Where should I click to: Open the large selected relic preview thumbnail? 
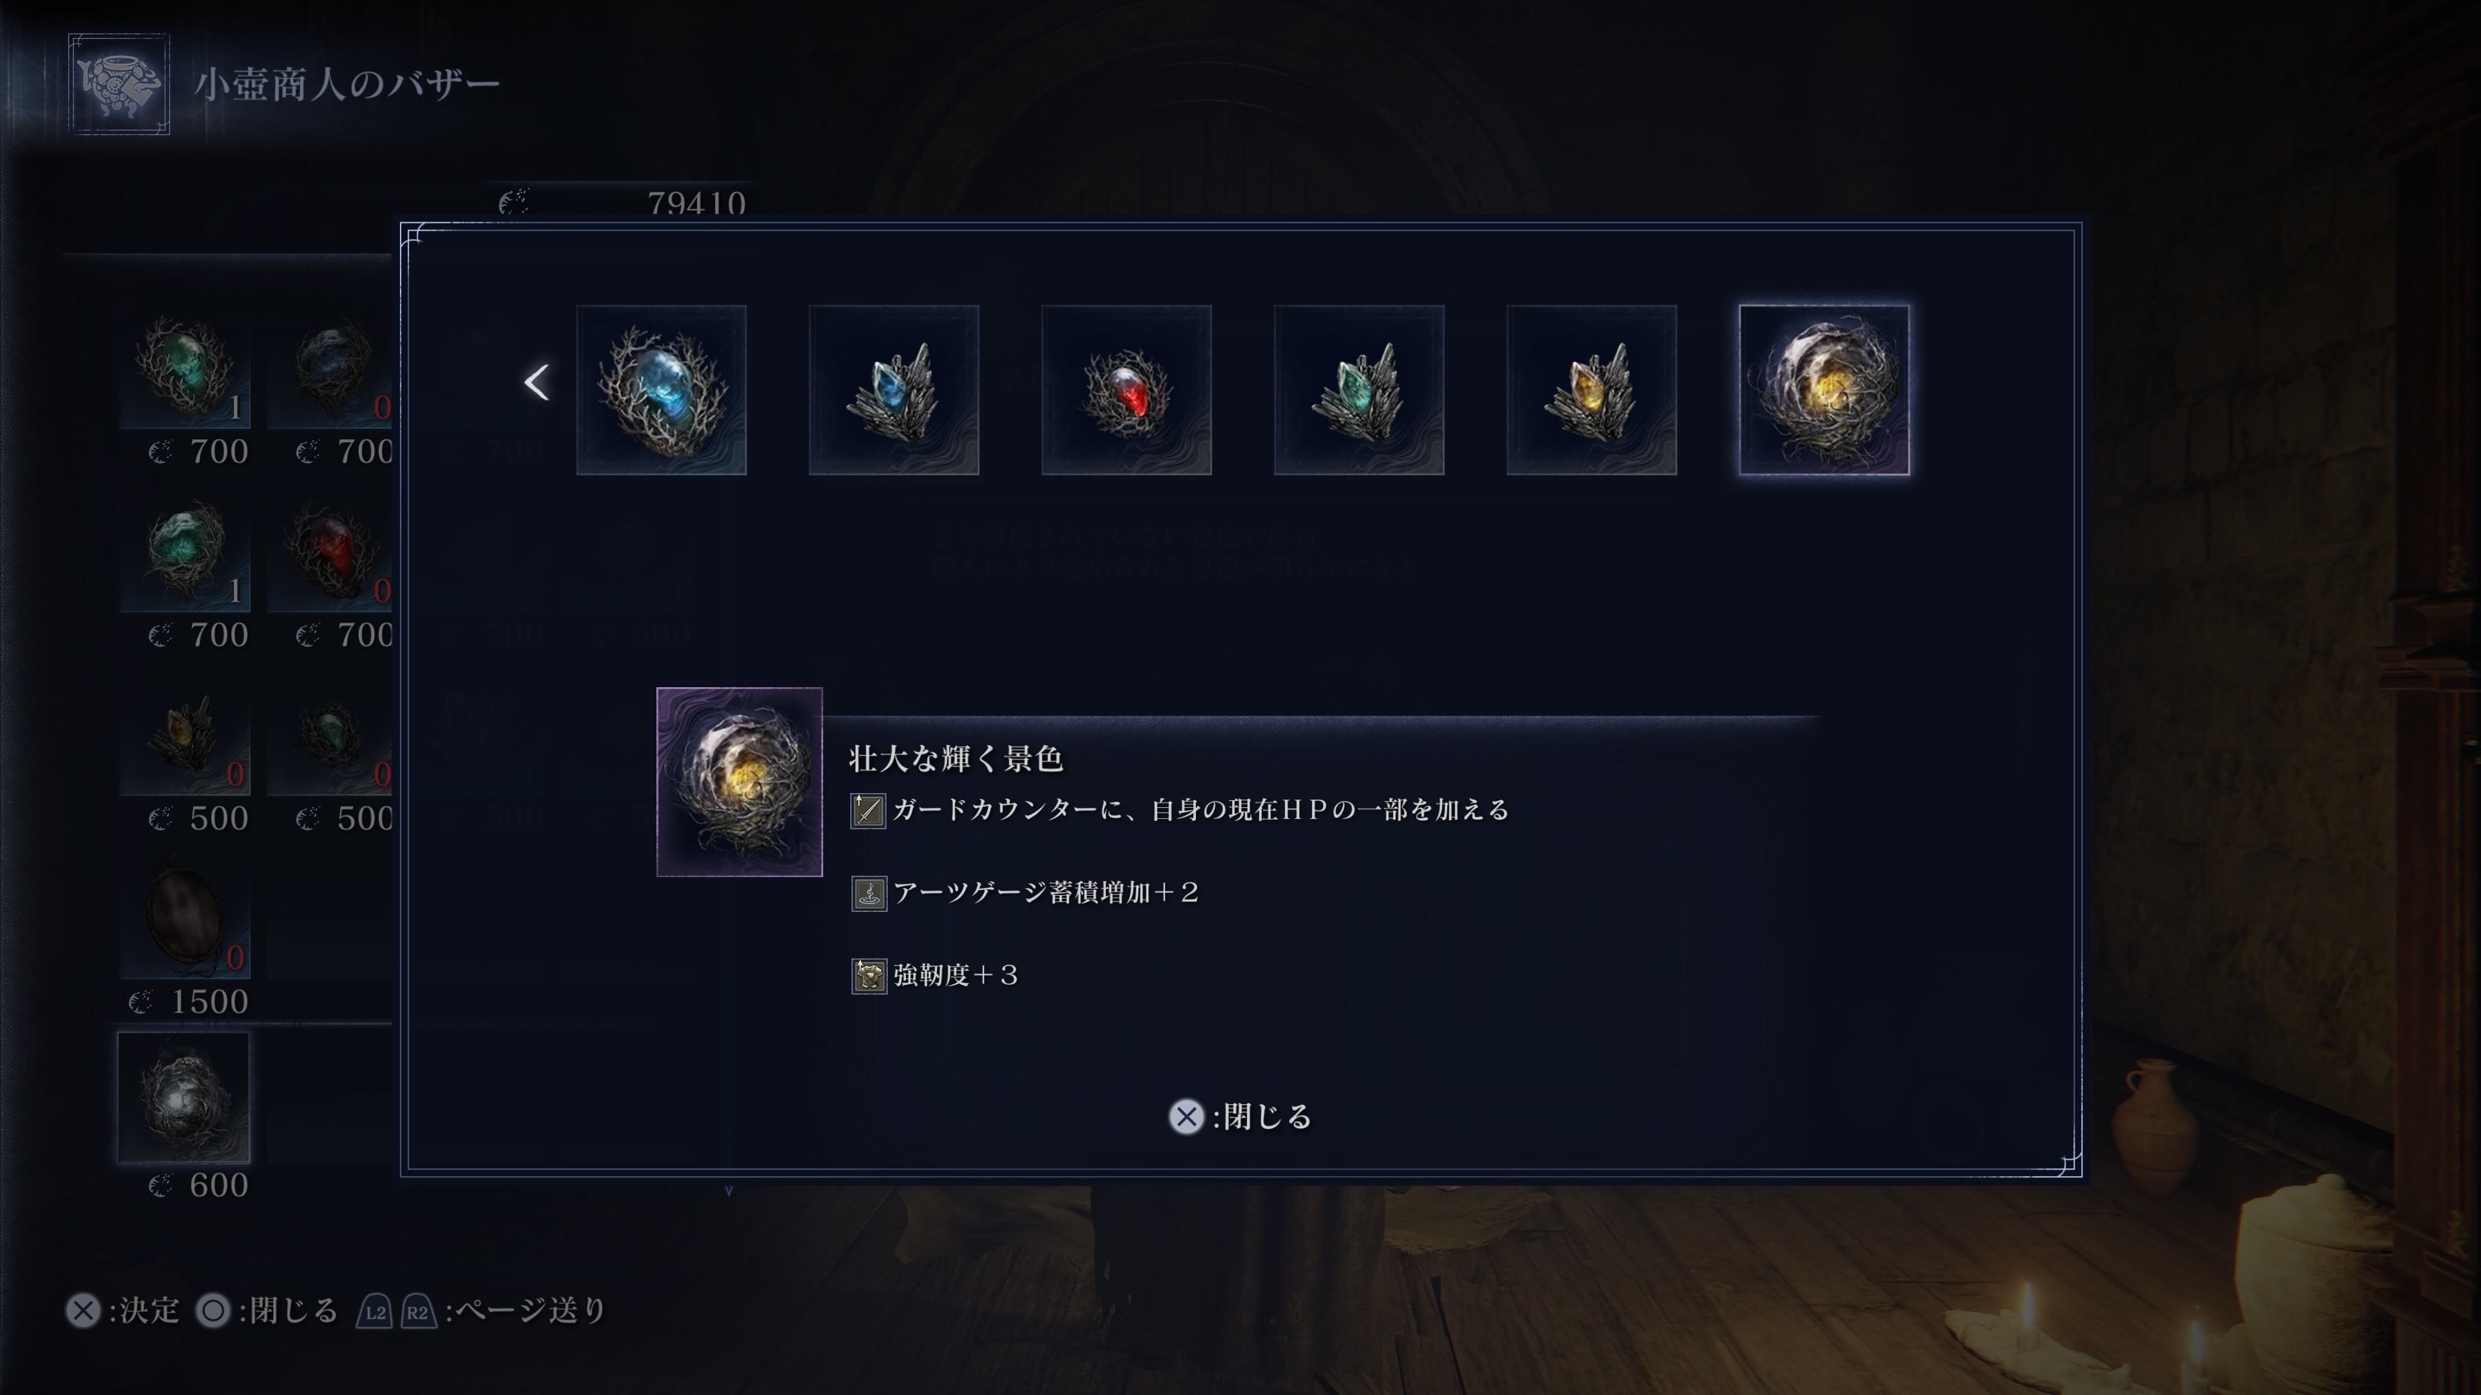point(740,781)
